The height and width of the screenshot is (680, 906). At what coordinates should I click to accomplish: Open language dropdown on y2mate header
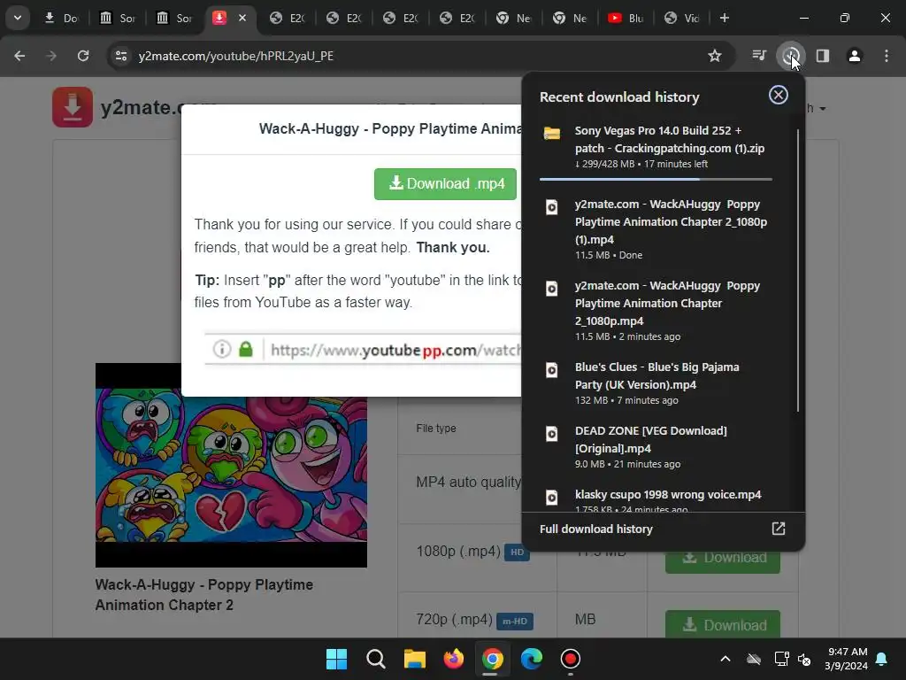[816, 108]
